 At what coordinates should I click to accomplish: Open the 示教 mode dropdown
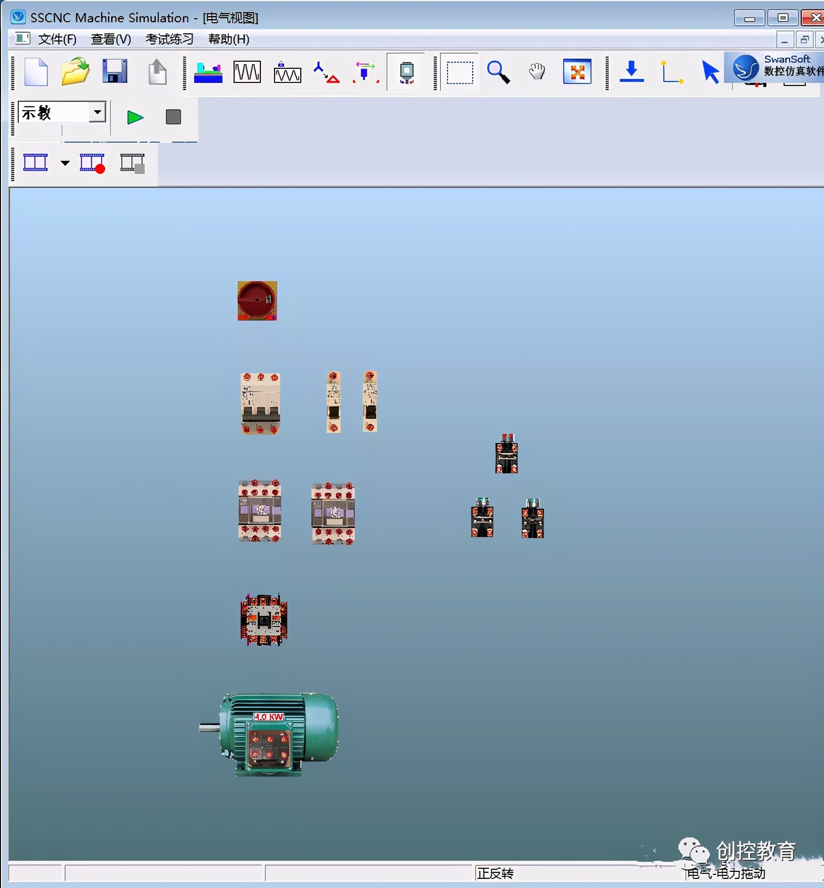[97, 112]
